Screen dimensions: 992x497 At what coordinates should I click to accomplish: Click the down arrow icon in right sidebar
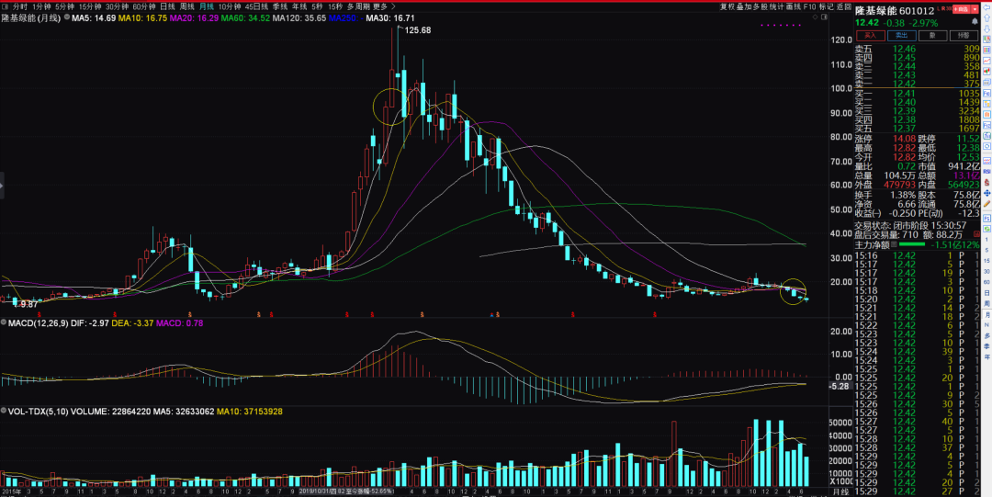(986, 29)
